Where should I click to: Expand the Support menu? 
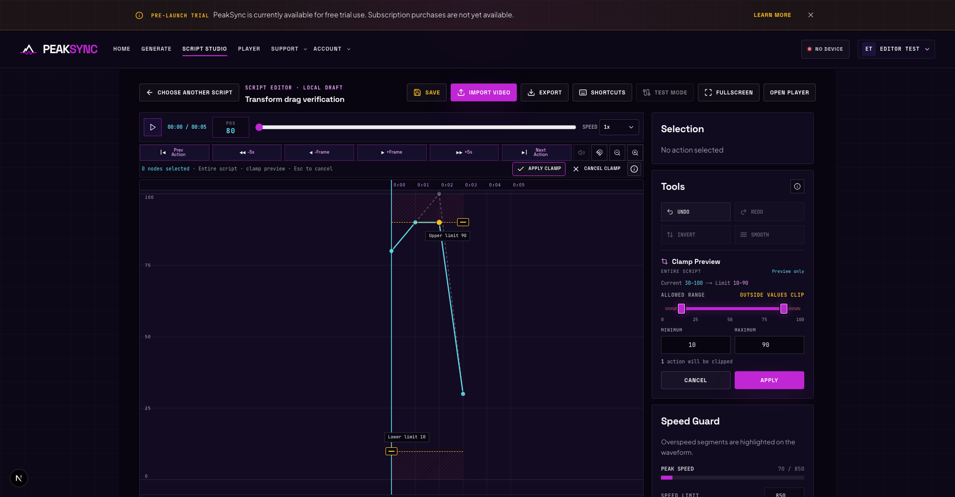289,49
